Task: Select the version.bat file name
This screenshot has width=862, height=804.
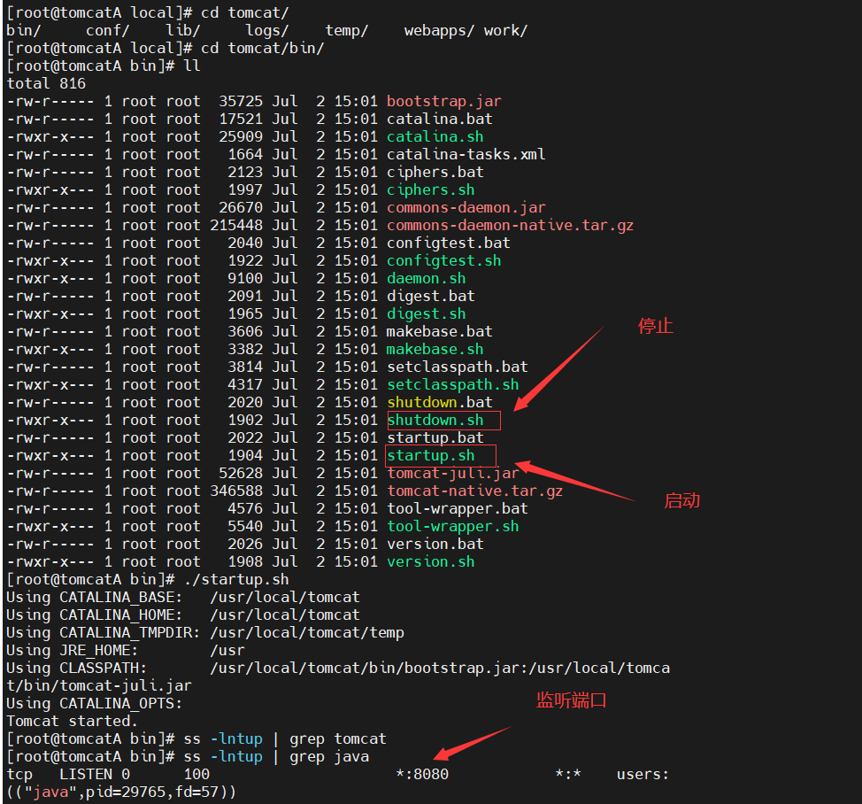Action: coord(435,544)
